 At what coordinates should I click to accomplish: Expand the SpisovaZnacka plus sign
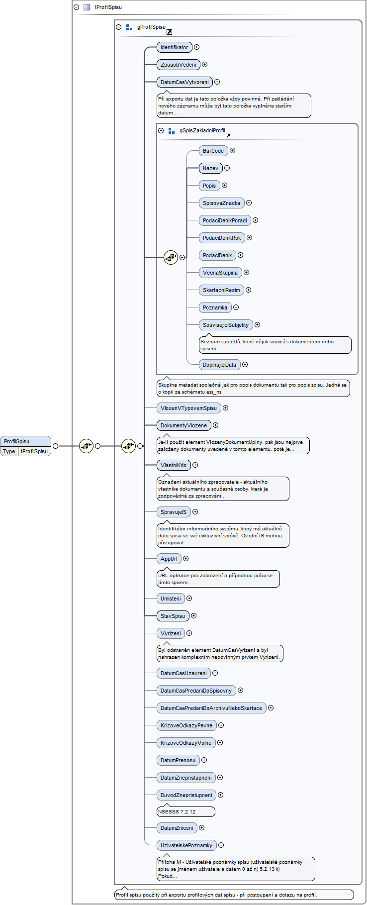[249, 203]
